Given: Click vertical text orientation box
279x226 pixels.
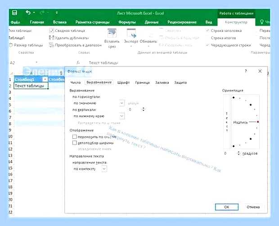Looking at the screenshot, I should [x=227, y=122].
